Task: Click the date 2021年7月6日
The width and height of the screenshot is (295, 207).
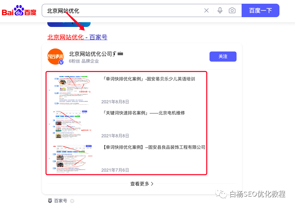Action: click(115, 170)
